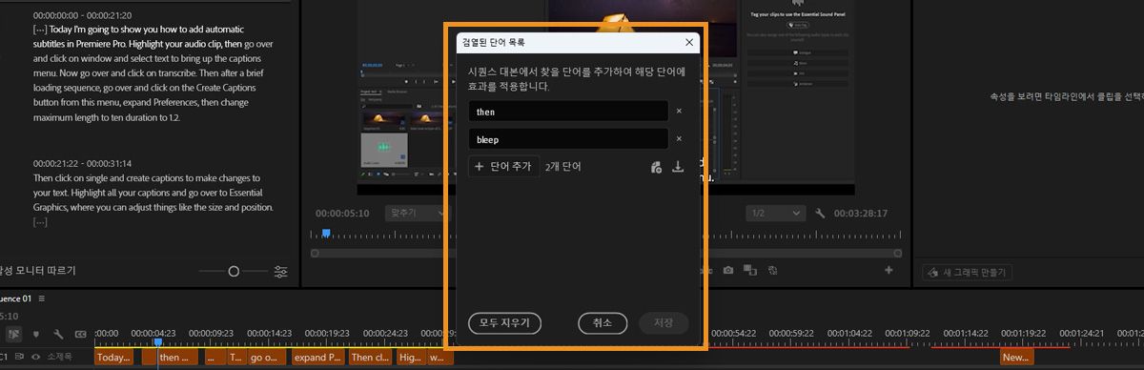Remove the word 'then' from the censored list

[x=679, y=112]
